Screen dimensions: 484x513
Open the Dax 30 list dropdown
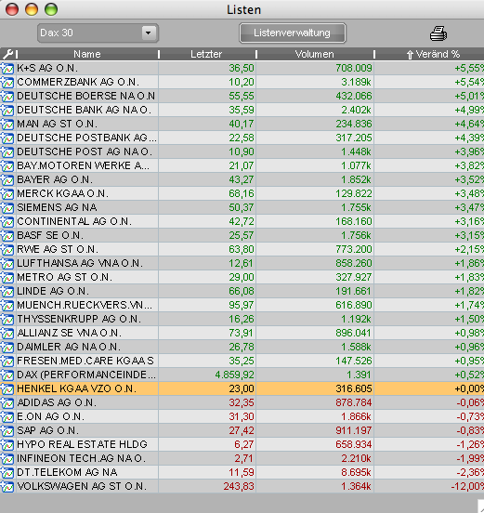click(98, 33)
